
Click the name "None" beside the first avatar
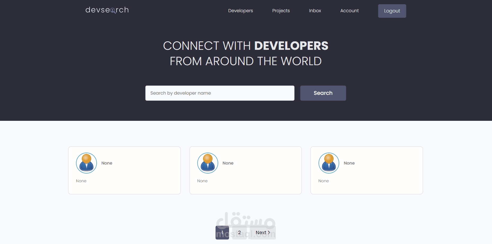tap(107, 163)
